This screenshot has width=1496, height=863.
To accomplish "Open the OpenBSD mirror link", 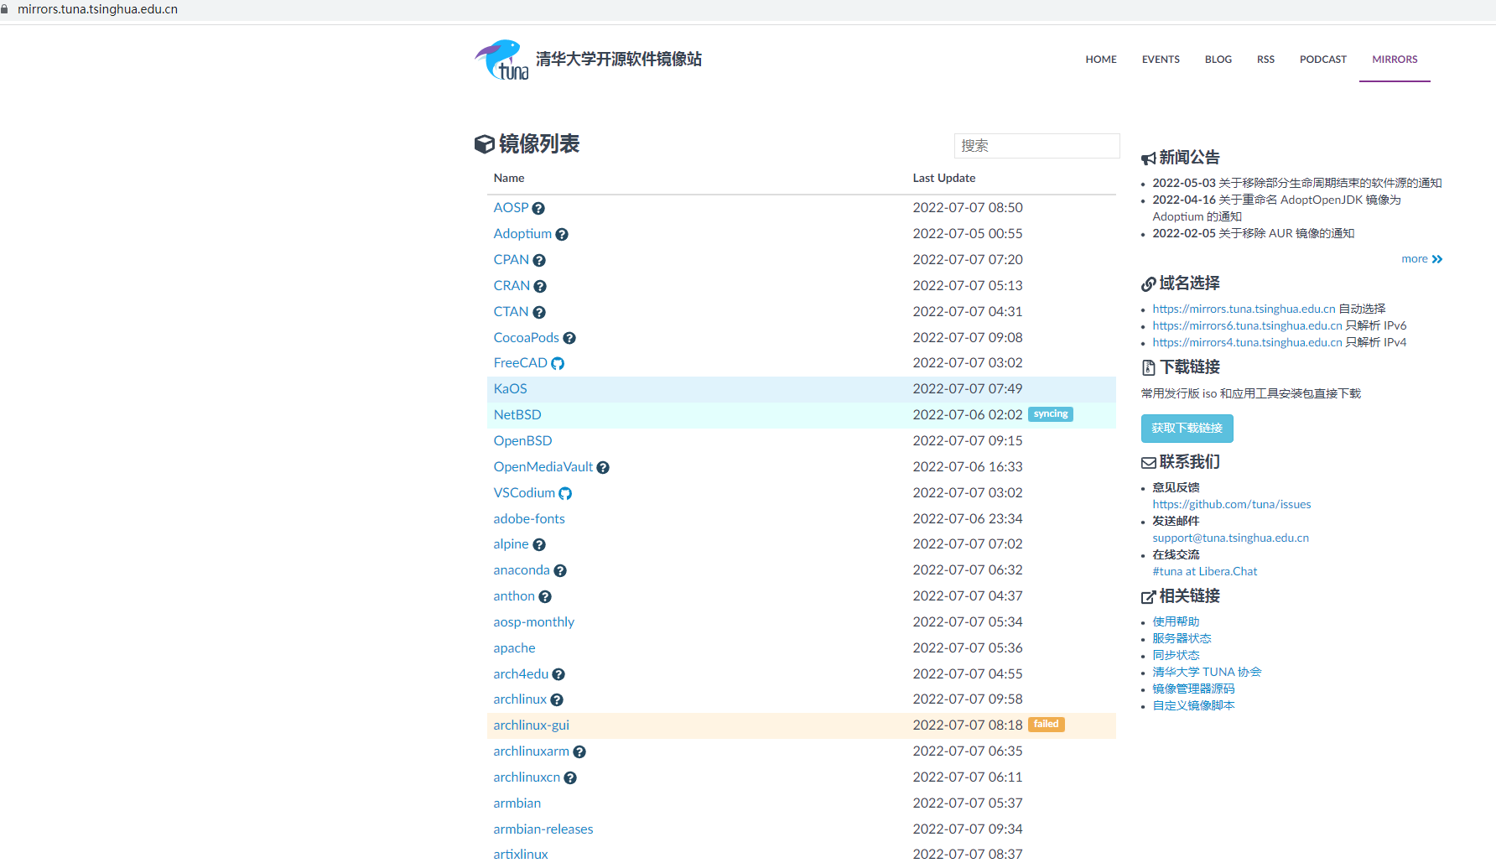I will tap(522, 441).
